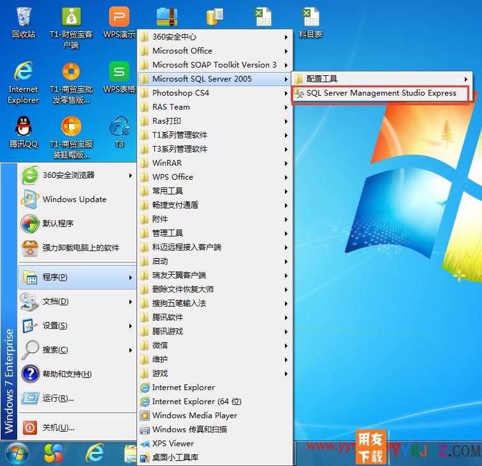
Task: Open 科迈远程接入客户端 folder
Action: tap(215, 247)
